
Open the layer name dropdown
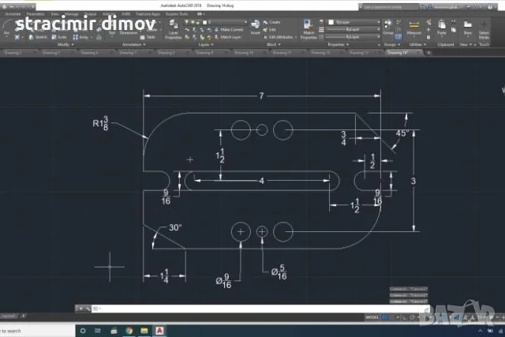[215, 22]
